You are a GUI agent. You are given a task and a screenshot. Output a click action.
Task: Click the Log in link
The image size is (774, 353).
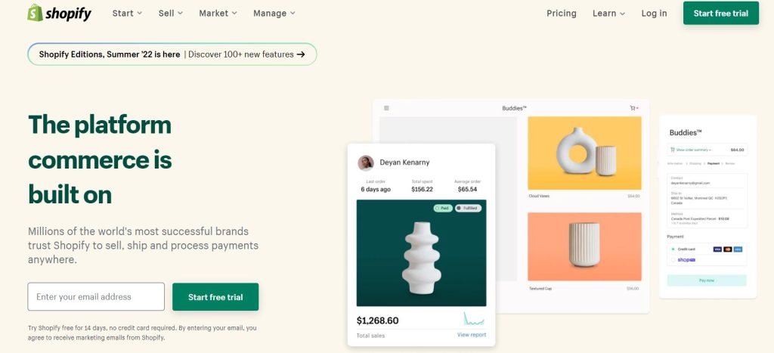coord(654,14)
